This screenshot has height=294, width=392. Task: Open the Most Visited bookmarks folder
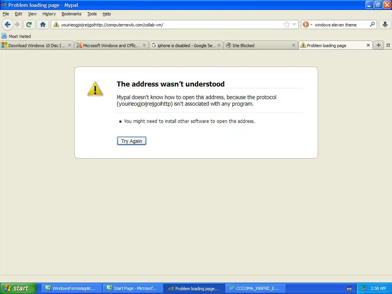[16, 36]
